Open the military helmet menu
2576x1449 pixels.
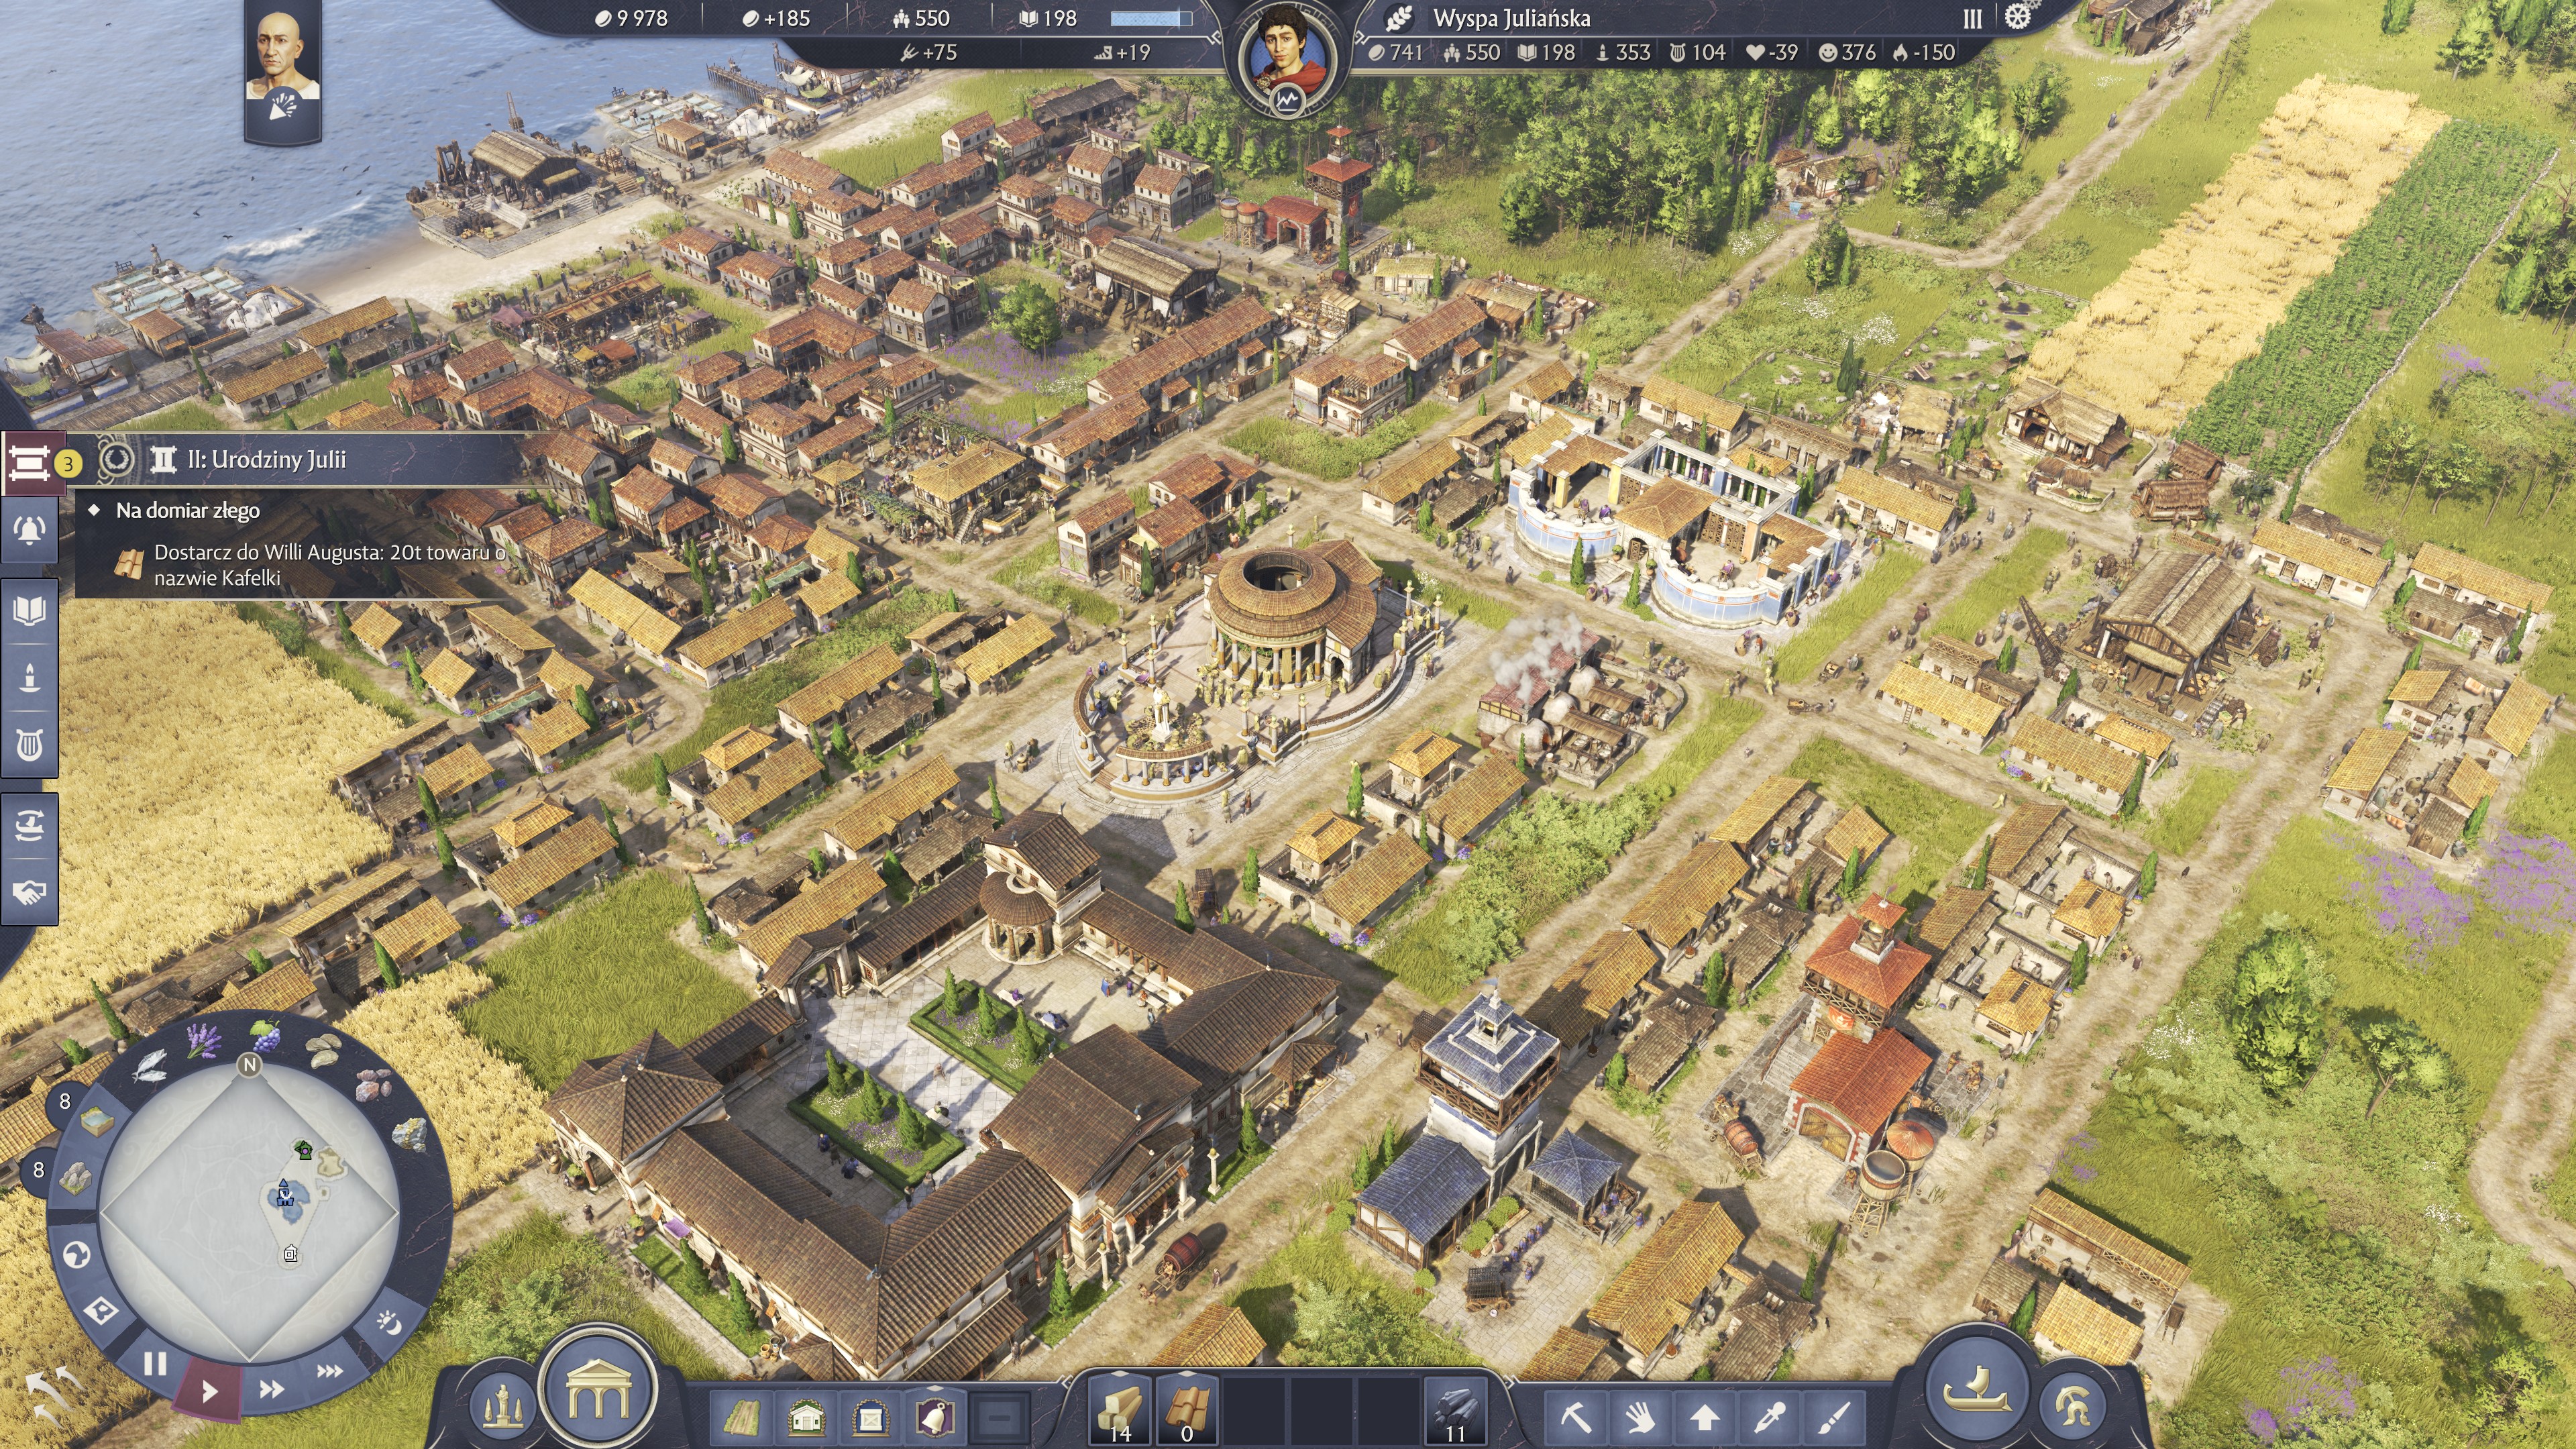point(2073,1406)
